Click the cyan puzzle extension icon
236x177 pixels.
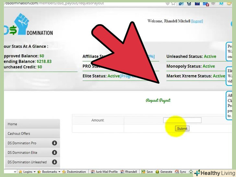click(x=221, y=3)
